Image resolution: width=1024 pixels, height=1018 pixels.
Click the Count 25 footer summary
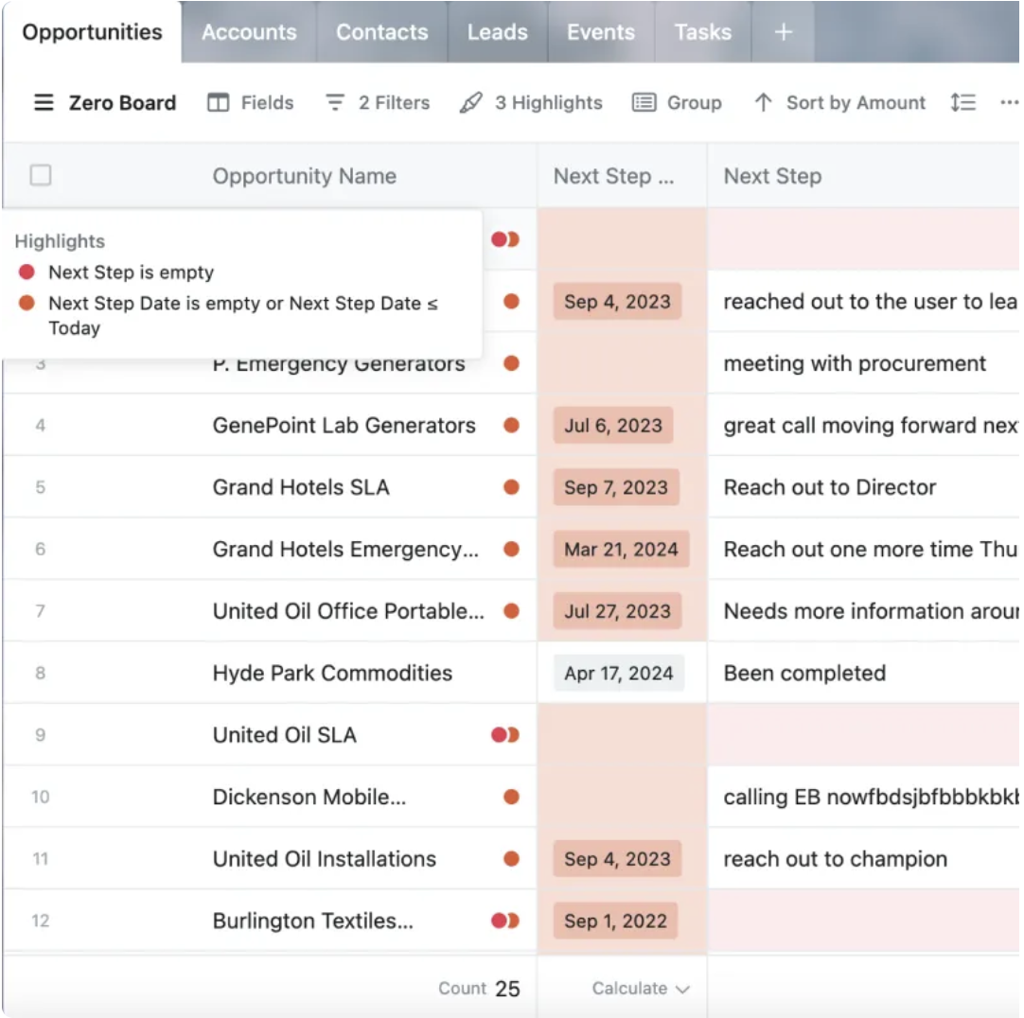pyautogui.click(x=479, y=988)
